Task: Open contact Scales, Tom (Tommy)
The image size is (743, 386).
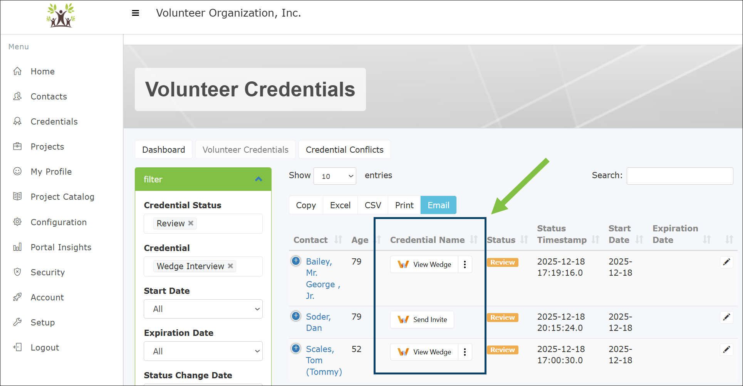Action: (x=324, y=360)
